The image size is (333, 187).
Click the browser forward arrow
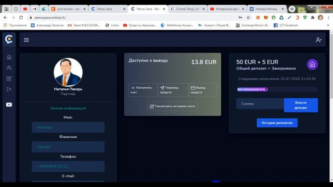click(13, 18)
